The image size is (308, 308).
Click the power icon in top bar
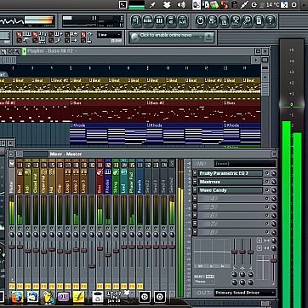click(294, 4)
